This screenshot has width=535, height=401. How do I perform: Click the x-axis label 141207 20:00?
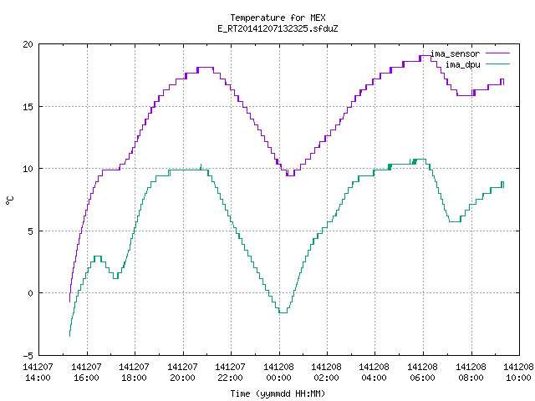(x=182, y=372)
